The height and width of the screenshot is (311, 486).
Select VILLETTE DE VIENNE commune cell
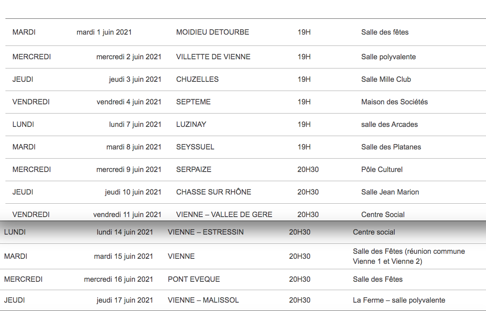point(213,57)
